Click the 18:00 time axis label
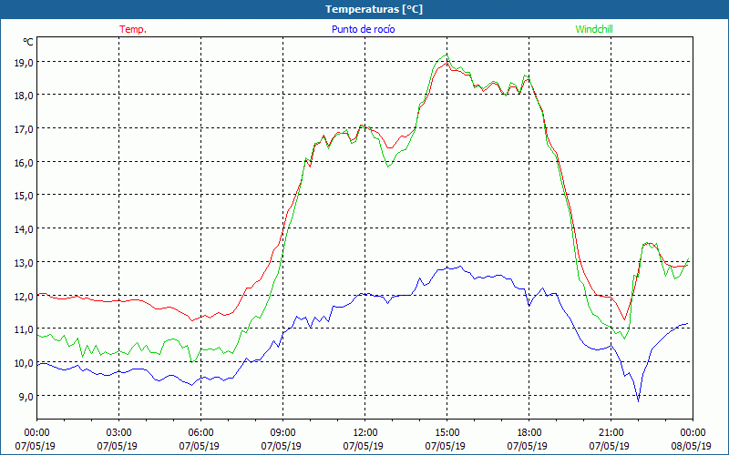 coord(529,433)
